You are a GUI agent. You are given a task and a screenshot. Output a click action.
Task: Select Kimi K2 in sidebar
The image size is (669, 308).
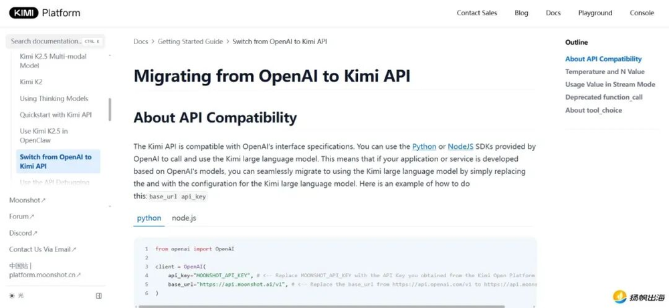click(x=31, y=82)
